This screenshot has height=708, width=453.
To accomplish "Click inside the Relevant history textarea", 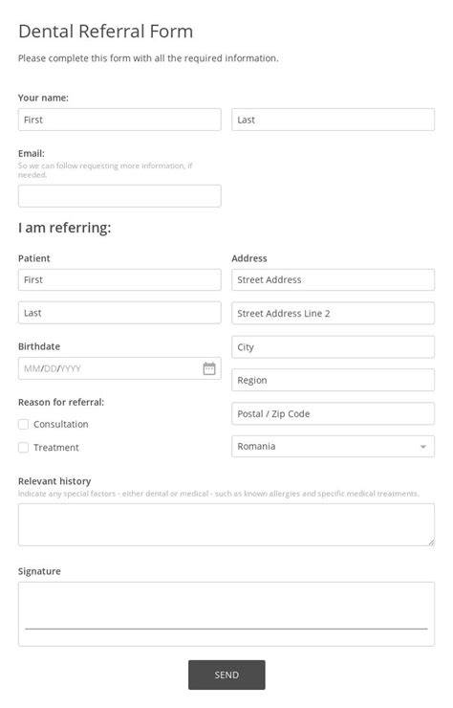I will pos(226,524).
